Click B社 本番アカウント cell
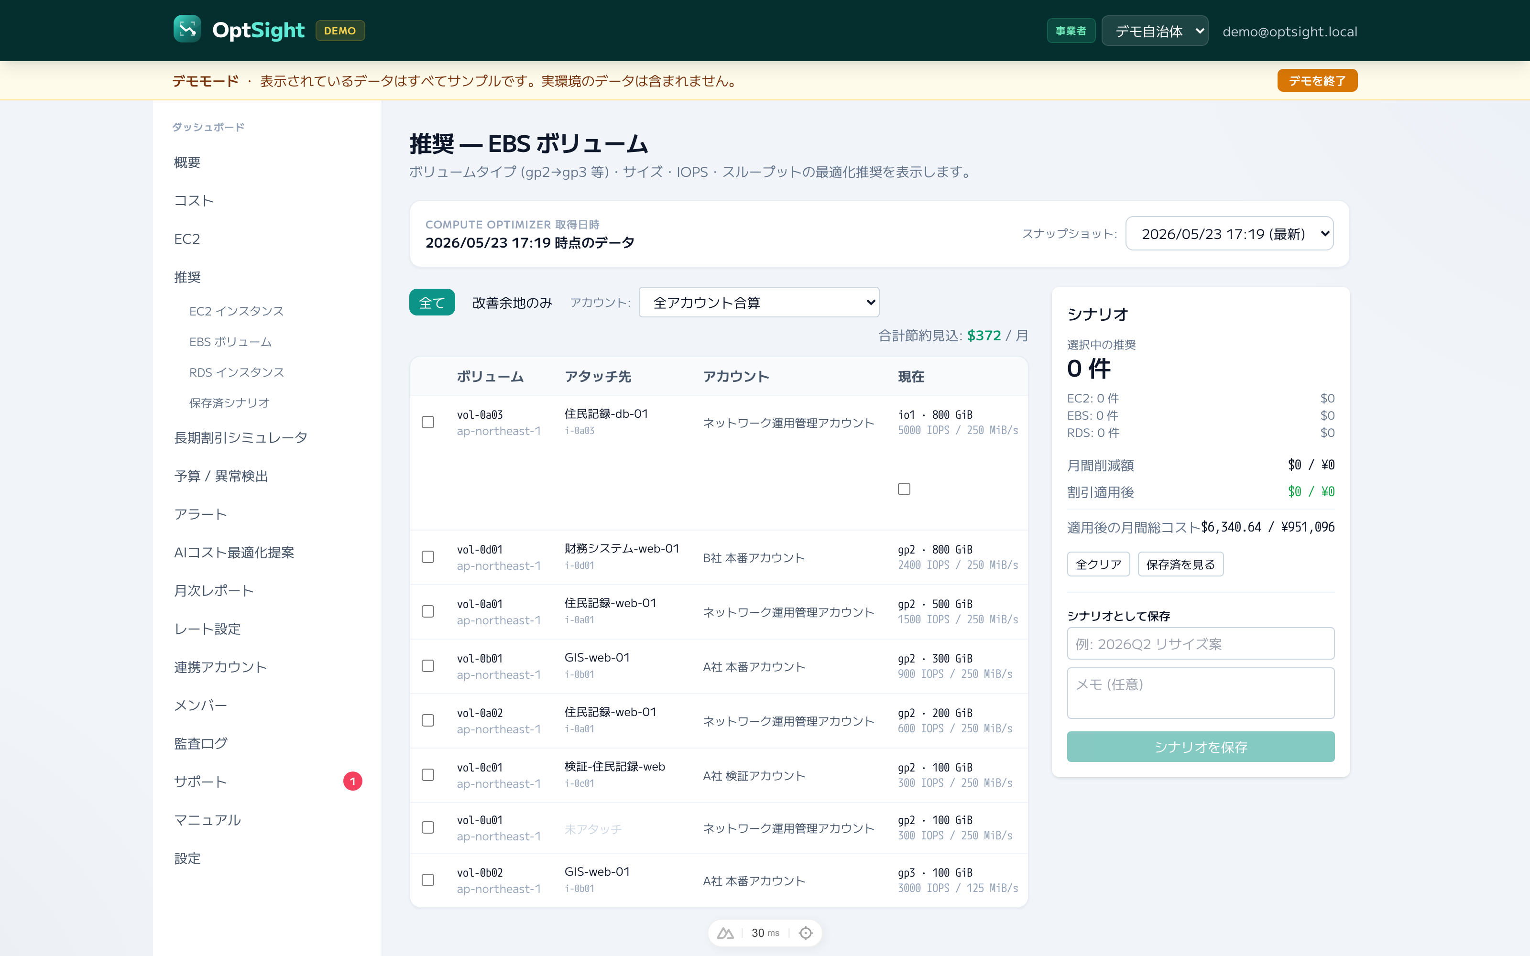Viewport: 1530px width, 956px height. point(754,558)
